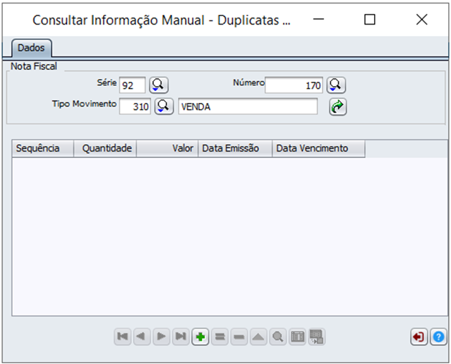Click the minus delete record button
Viewport: 451px width, 364px height.
click(x=239, y=337)
